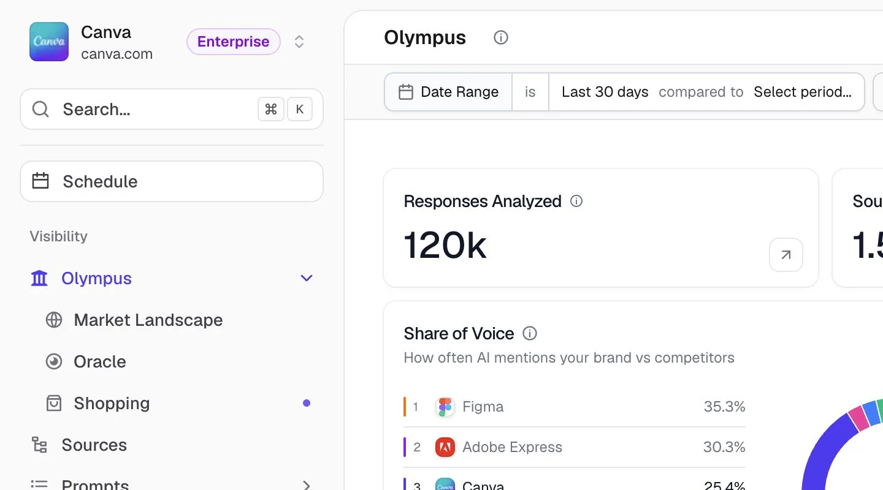Viewport: 883px width, 490px height.
Task: Click the Olympus temple icon
Action: click(39, 278)
